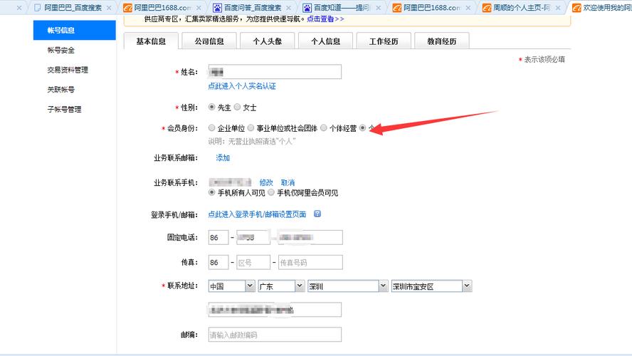Click the 传真 country code field
The image size is (632, 356).
[218, 263]
